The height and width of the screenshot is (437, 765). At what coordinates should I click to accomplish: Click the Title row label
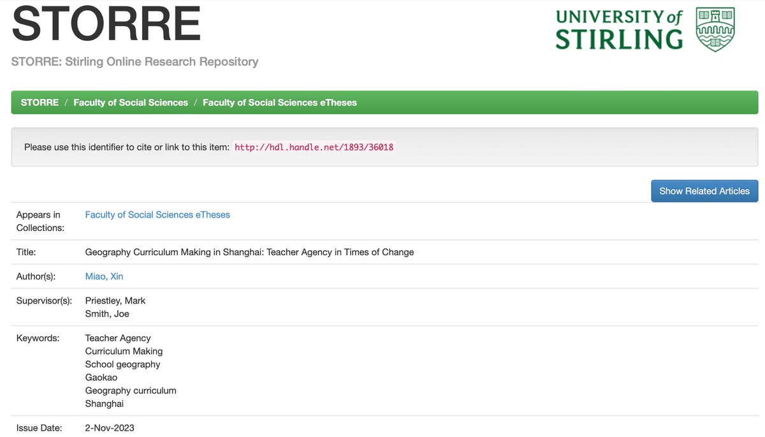[x=26, y=252]
